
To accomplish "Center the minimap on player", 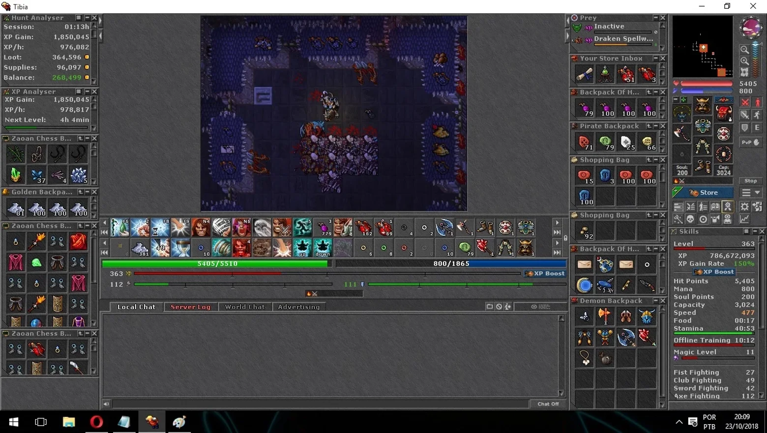I will (x=744, y=72).
